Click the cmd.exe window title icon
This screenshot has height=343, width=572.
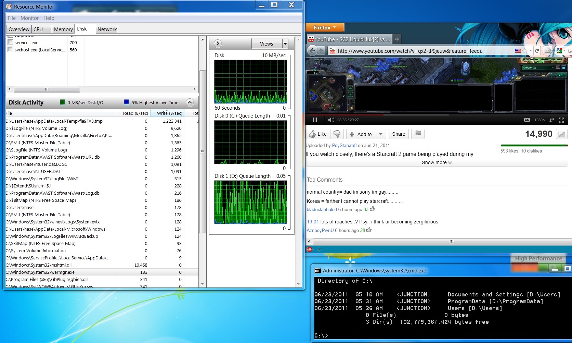coord(318,271)
